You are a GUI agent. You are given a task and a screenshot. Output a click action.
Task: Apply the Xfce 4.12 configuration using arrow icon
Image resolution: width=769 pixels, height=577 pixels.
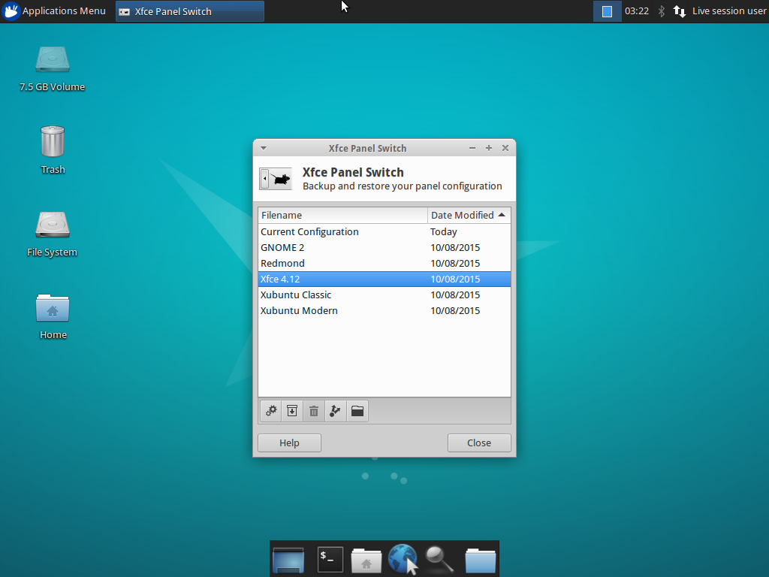click(x=335, y=411)
